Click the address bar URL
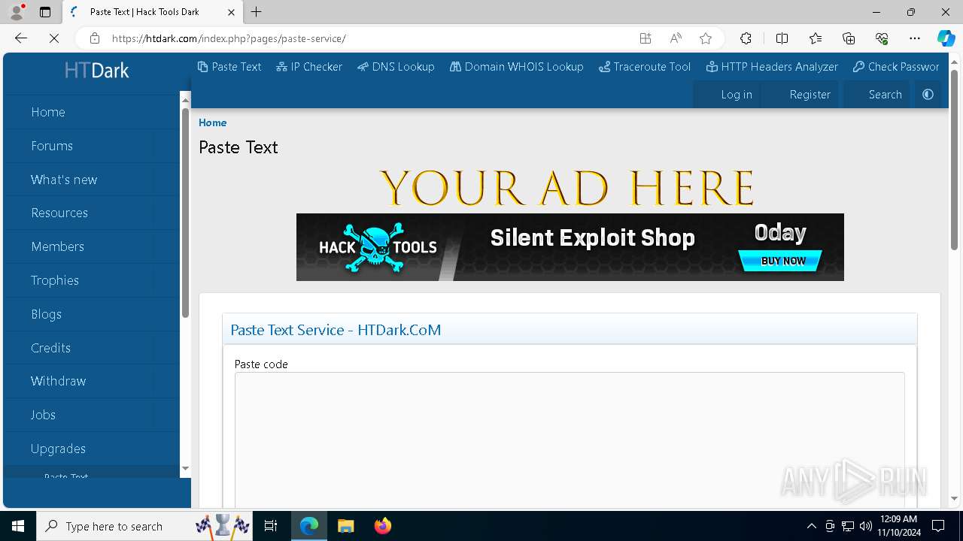The height and width of the screenshot is (541, 963). (x=229, y=38)
